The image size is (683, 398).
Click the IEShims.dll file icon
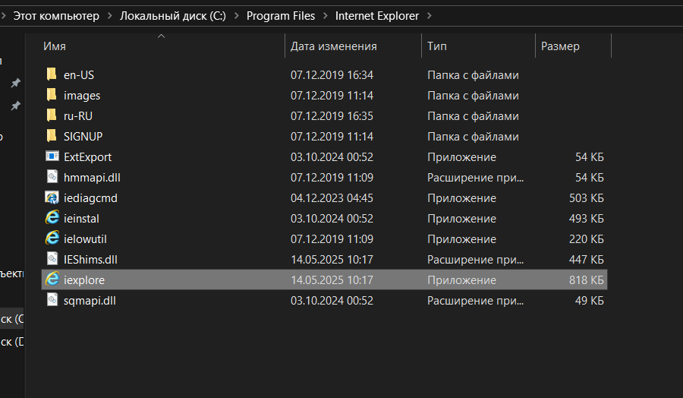(52, 258)
